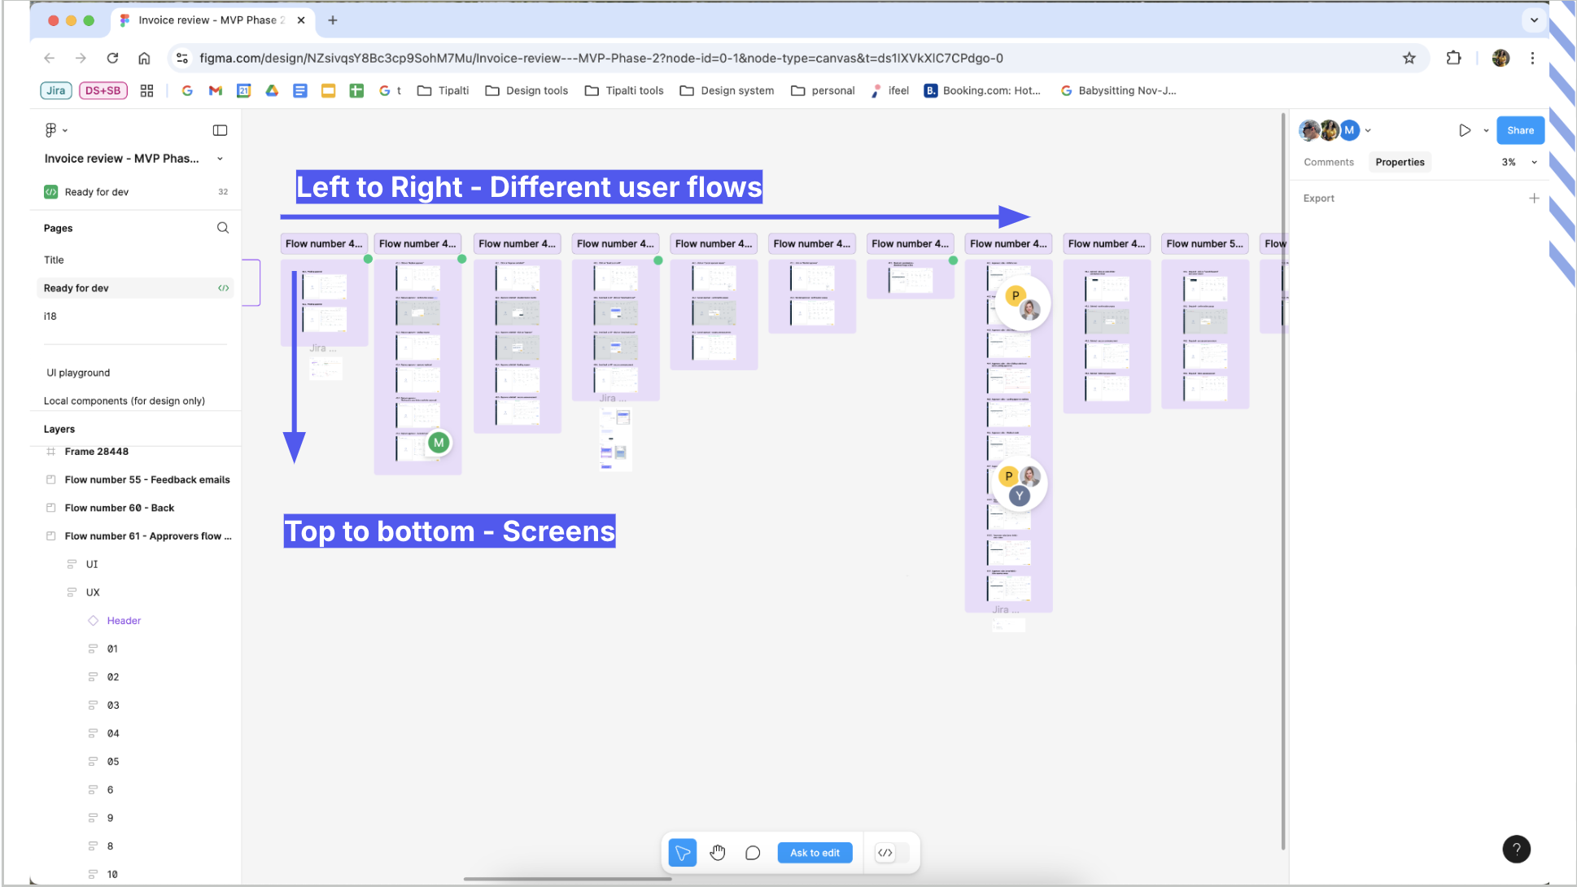Screen dimensions: 1577x887
Task: Select the Comment bubble tool
Action: pyautogui.click(x=753, y=853)
